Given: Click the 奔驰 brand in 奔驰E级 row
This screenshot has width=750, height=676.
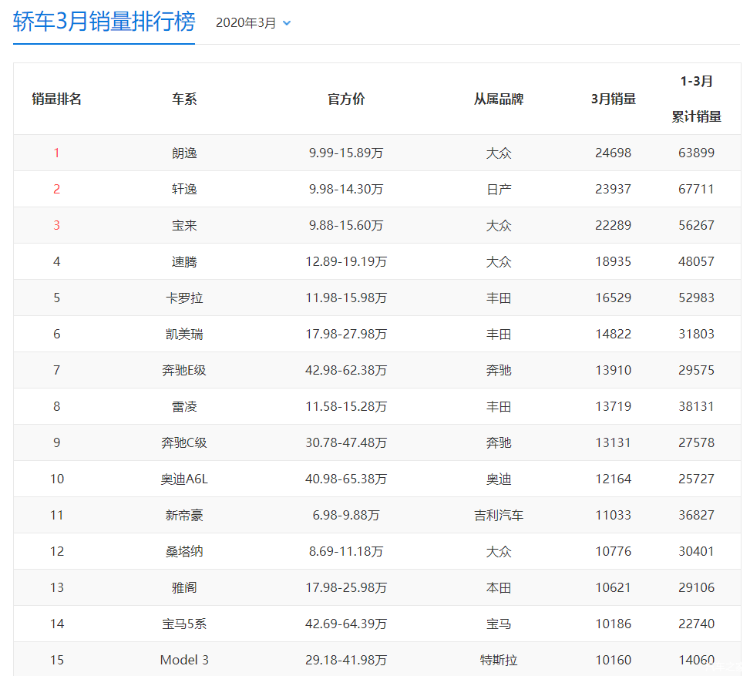Looking at the screenshot, I should tap(499, 370).
